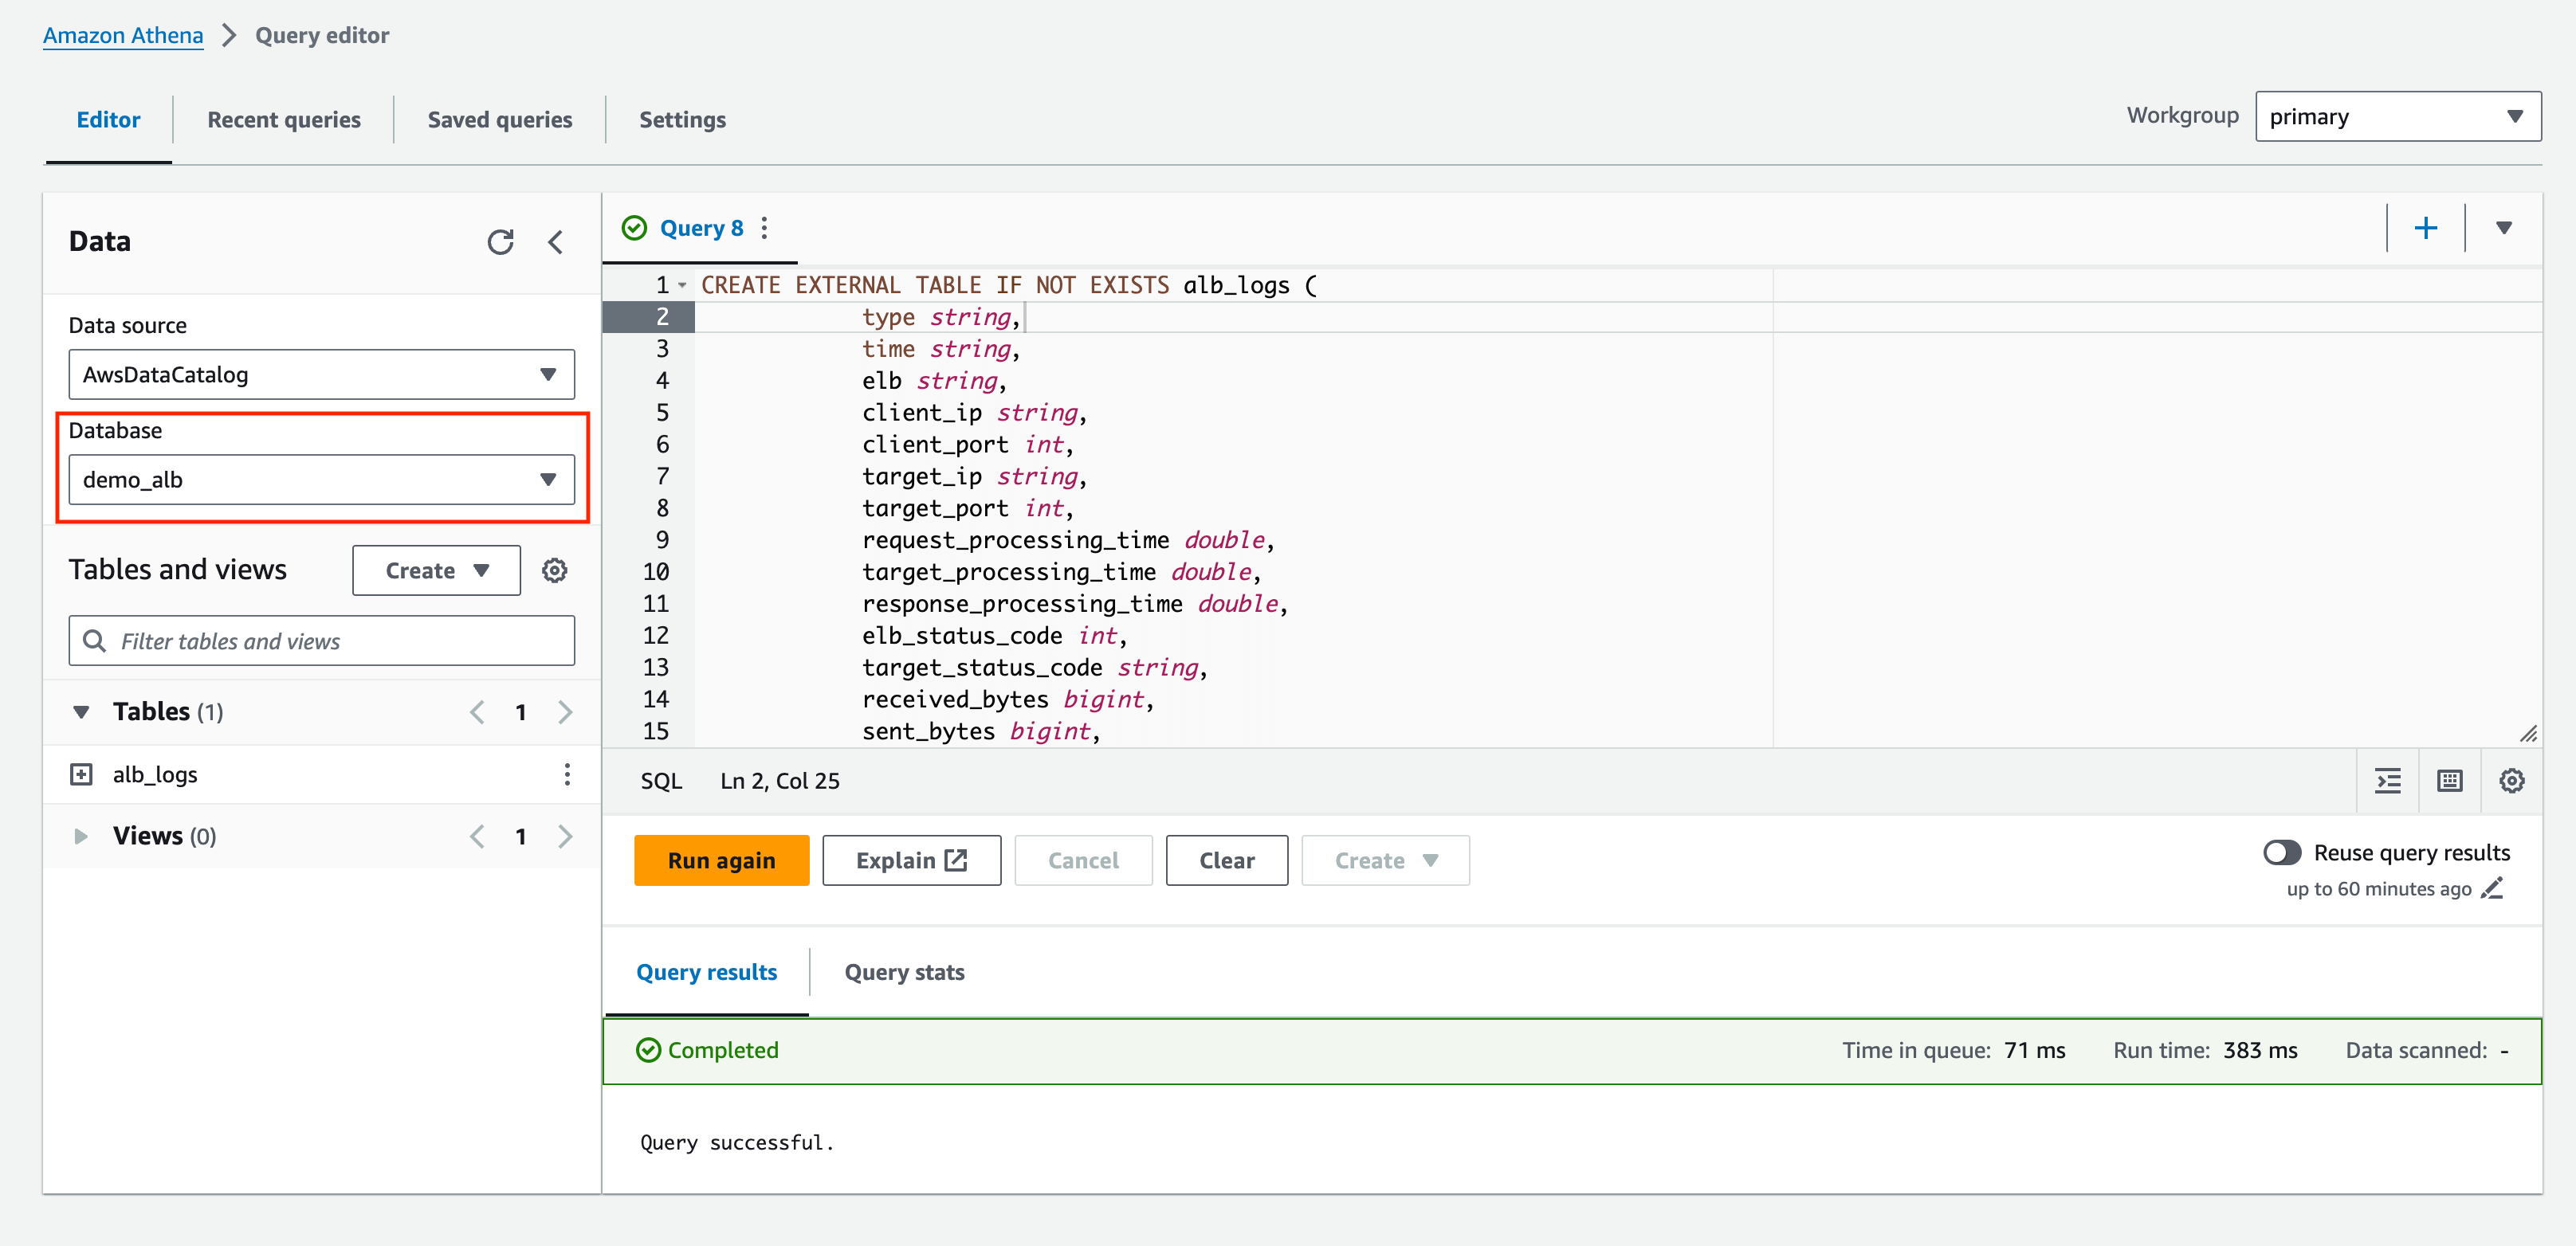Expand alb_logs table columns
Viewport: 2576px width, 1246px height.
tap(81, 774)
